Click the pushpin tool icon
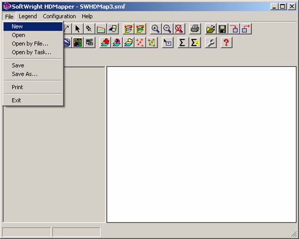This screenshot has width=299, height=239. (89, 29)
